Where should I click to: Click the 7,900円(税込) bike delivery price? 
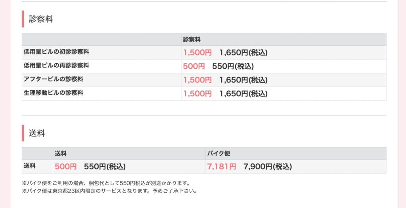click(268, 167)
